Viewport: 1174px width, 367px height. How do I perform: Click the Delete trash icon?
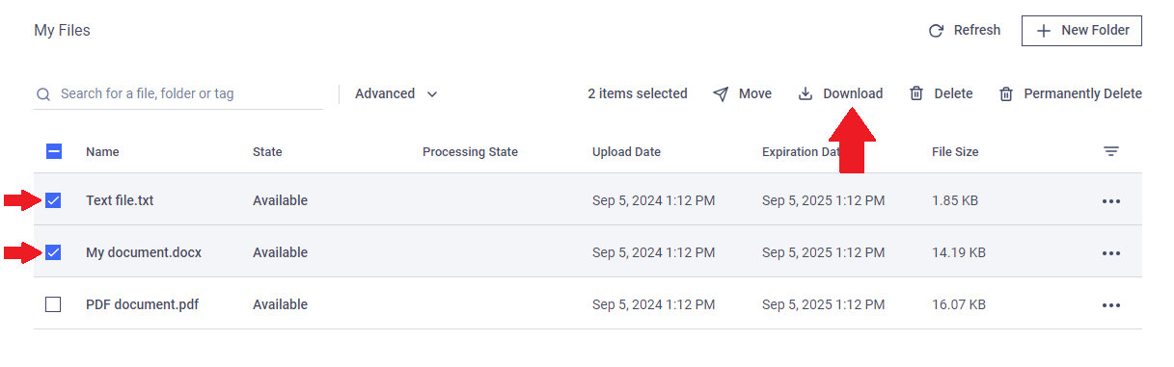point(916,94)
